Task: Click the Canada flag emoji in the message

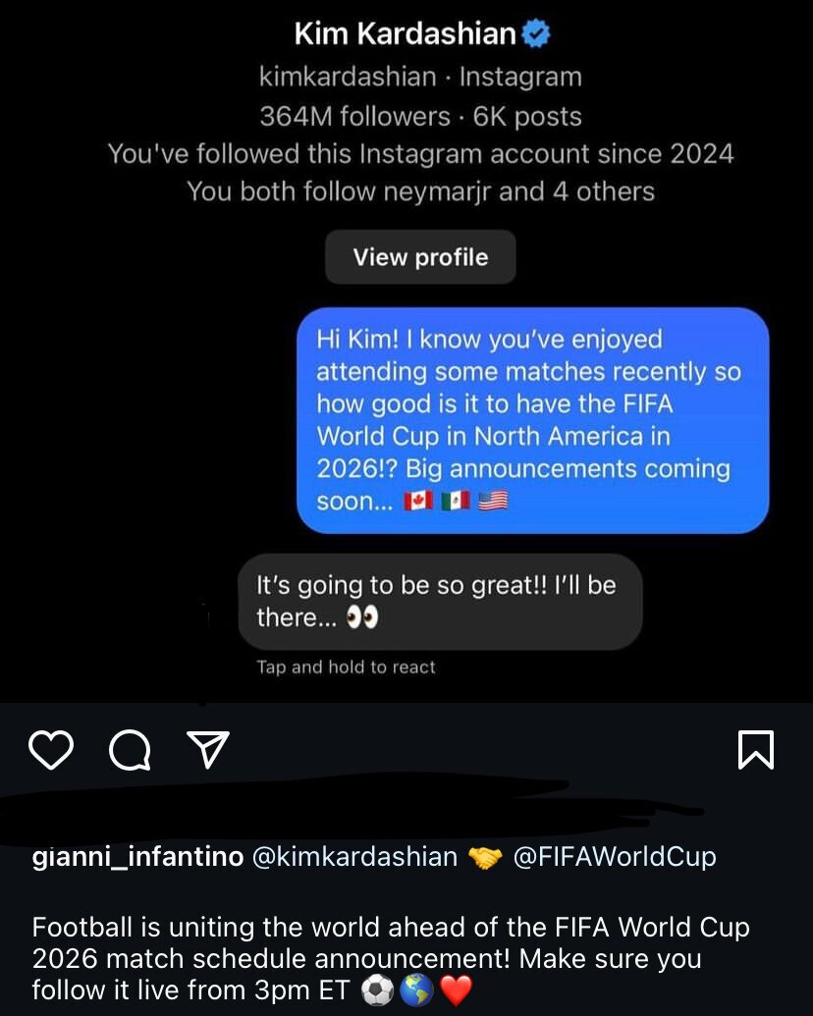Action: coord(418,502)
